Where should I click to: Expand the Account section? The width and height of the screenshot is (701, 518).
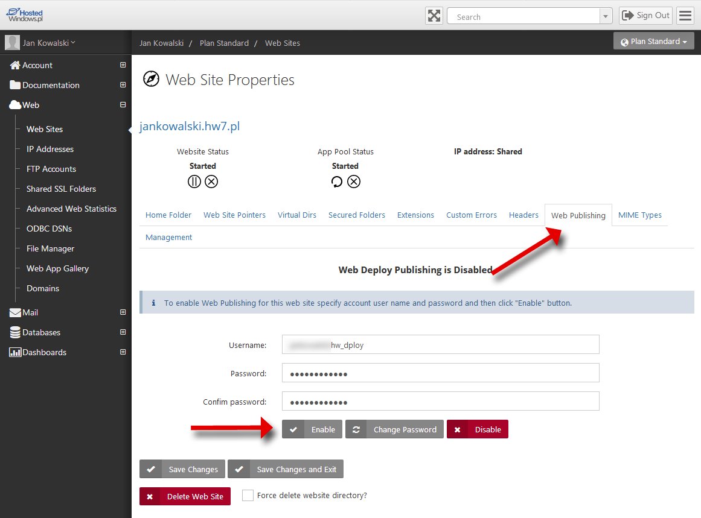pos(123,65)
